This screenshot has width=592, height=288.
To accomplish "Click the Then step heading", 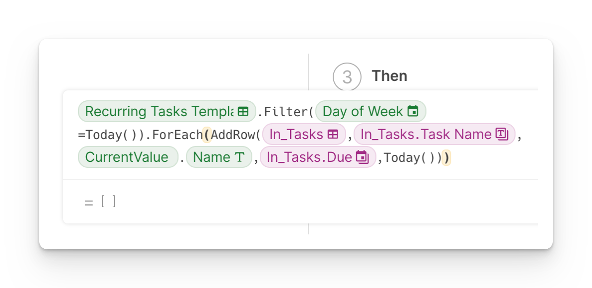I will [x=389, y=76].
